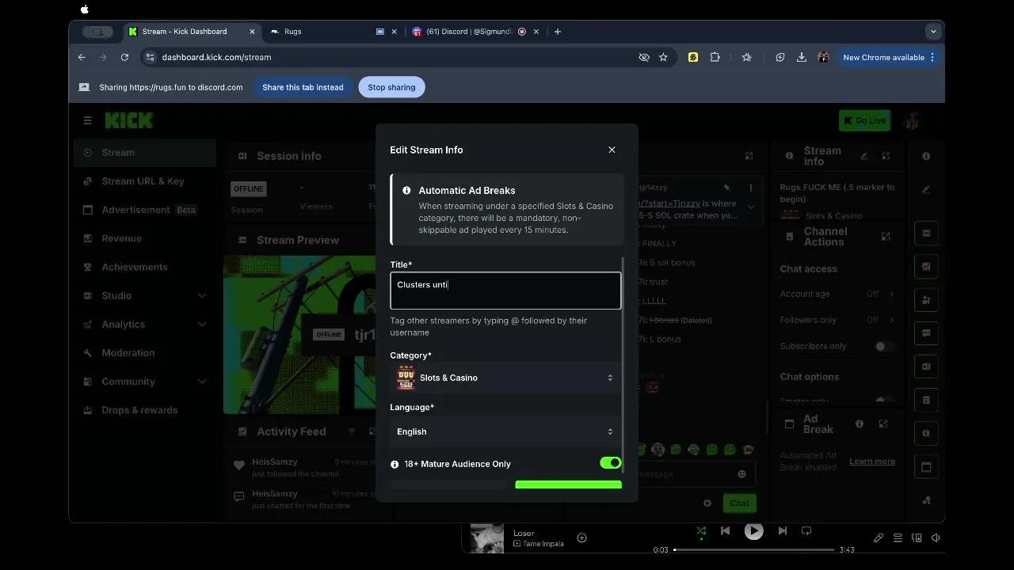Screen dimensions: 1014x570
Task: Edit stream info with pencil icon
Action: (864, 156)
